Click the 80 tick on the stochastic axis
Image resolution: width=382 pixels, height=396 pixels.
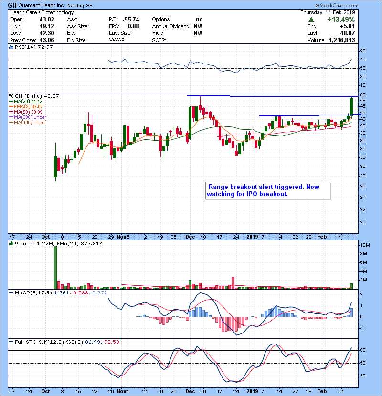[x=362, y=350]
